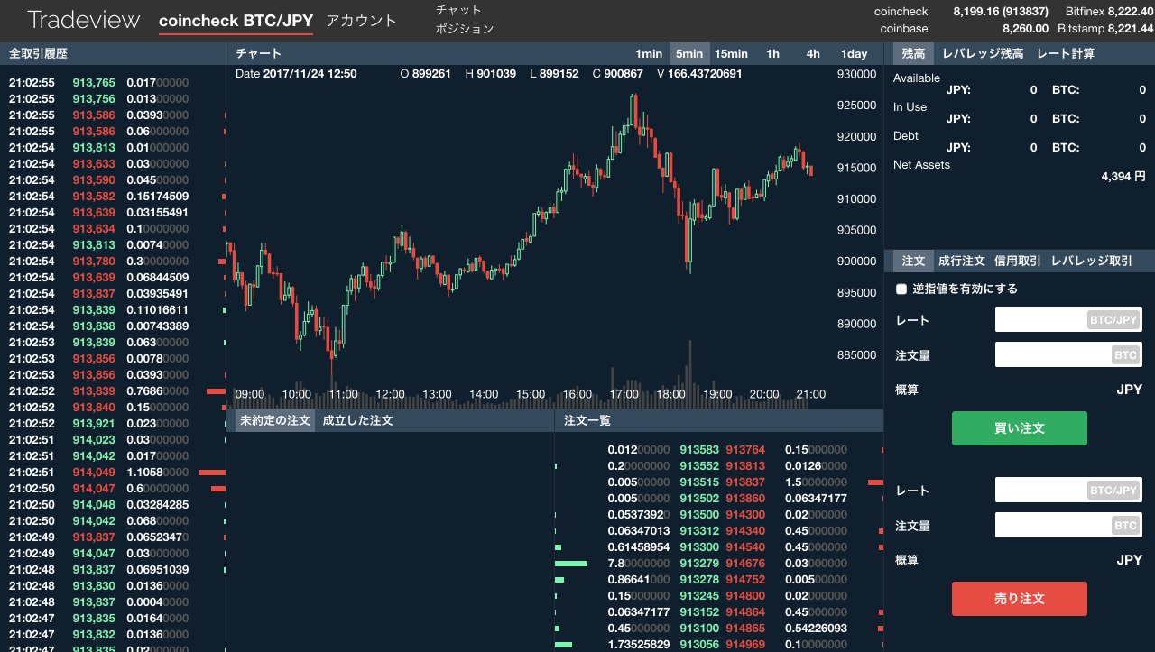Image resolution: width=1155 pixels, height=652 pixels.
Task: Click the red 売り注文 sell button
Action: (1019, 599)
